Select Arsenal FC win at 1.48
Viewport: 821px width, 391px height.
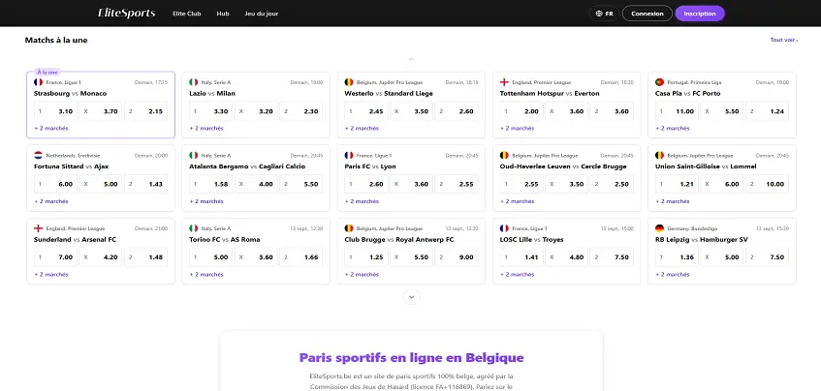coord(146,257)
